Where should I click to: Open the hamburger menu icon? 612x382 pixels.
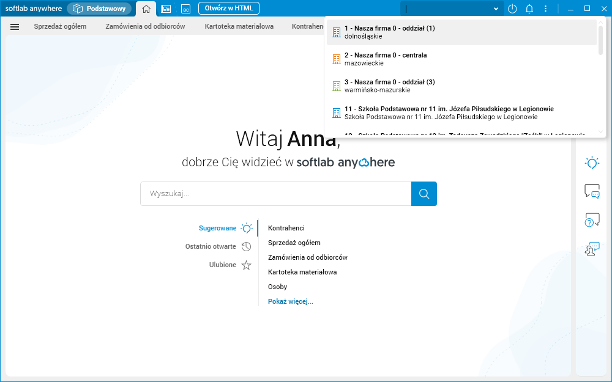pos(13,26)
